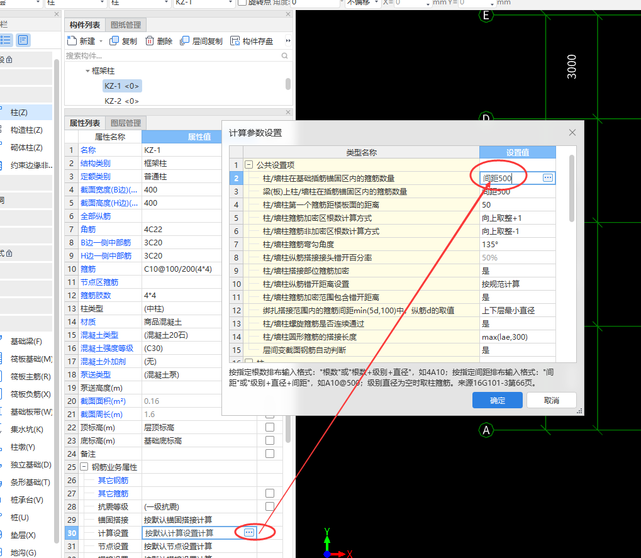The width and height of the screenshot is (641, 558).
Task: Collapse the 钢筋业务属性 group
Action: tap(84, 466)
